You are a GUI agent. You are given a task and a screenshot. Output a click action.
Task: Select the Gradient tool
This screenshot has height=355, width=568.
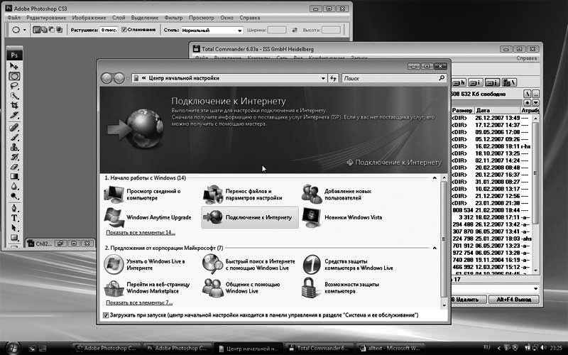pos(14,176)
